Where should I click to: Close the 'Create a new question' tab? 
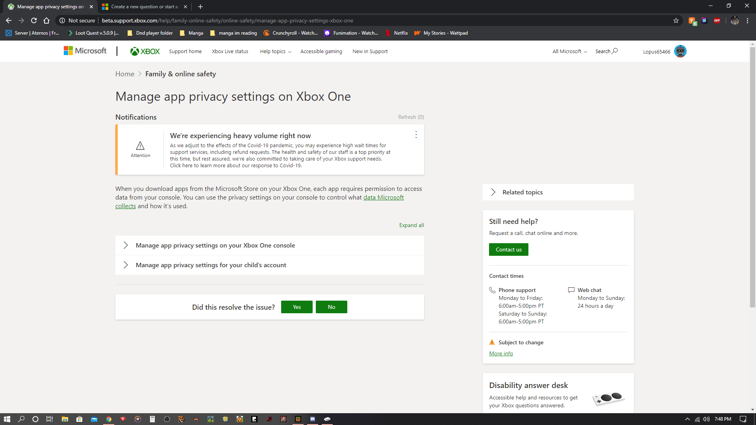185,7
